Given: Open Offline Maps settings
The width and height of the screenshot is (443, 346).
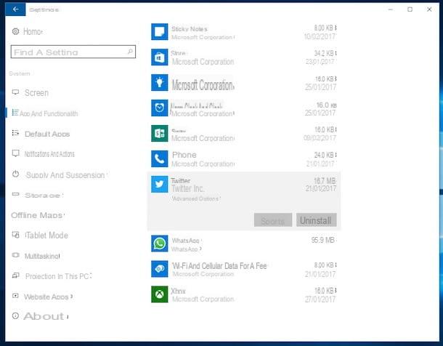Looking at the screenshot, I should tap(37, 215).
